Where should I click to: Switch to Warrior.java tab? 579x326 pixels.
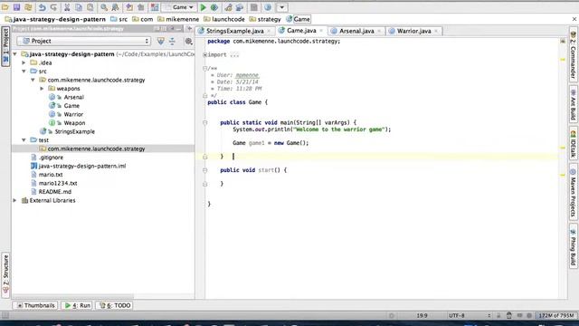(x=413, y=31)
